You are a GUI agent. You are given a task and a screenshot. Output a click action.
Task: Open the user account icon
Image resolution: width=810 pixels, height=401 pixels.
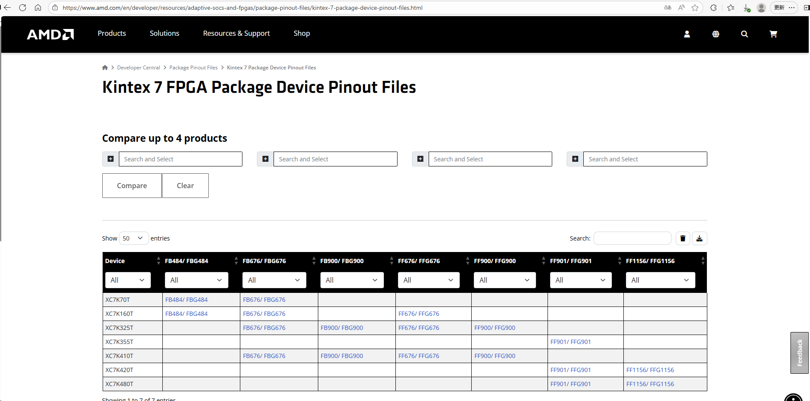[x=687, y=34]
